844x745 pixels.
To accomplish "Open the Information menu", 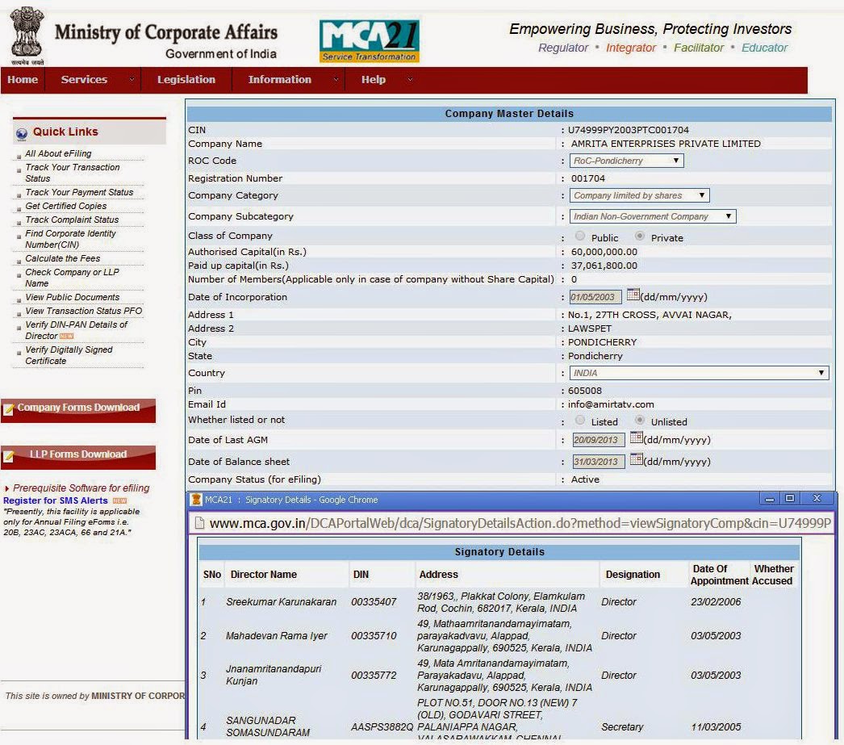I will [279, 80].
